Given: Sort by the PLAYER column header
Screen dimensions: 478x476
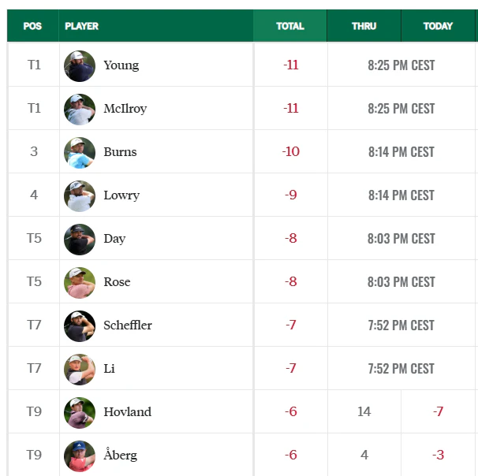Looking at the screenshot, I should [x=81, y=26].
